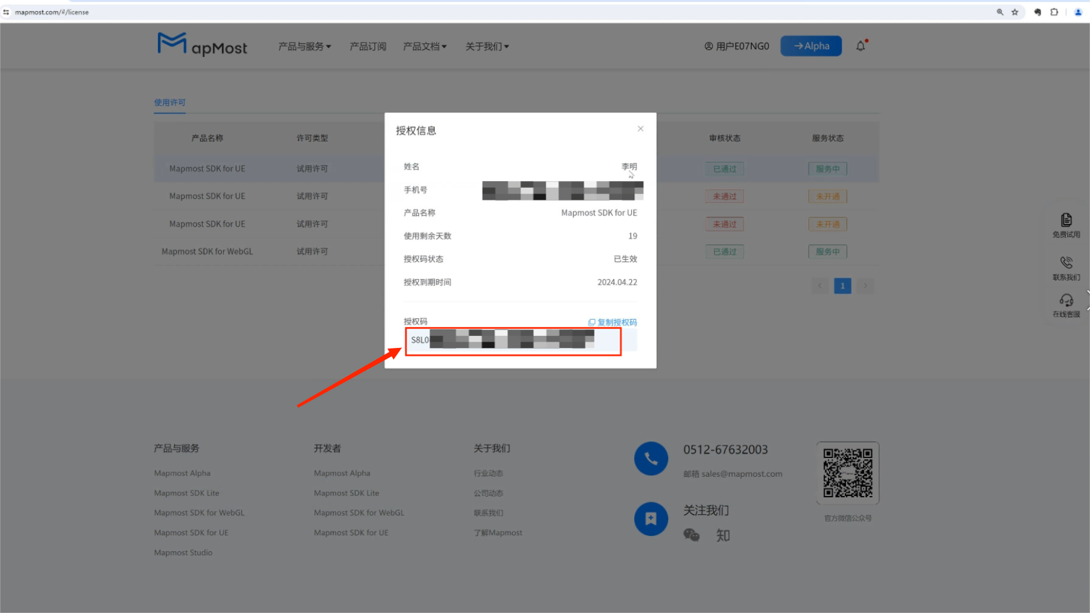Open the footer Mapmost Alpha link under 产品与服务

tap(182, 473)
